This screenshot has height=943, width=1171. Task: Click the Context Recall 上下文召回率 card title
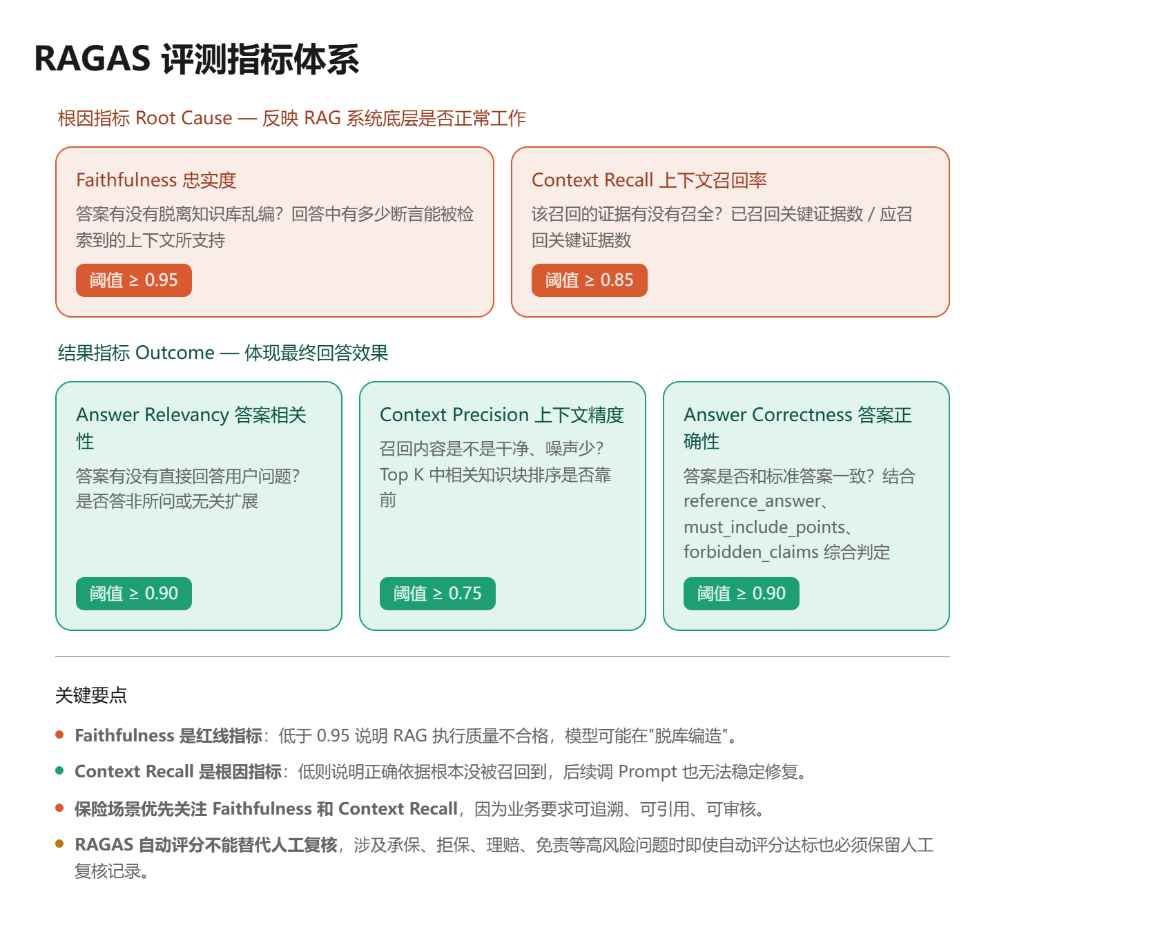point(649,180)
